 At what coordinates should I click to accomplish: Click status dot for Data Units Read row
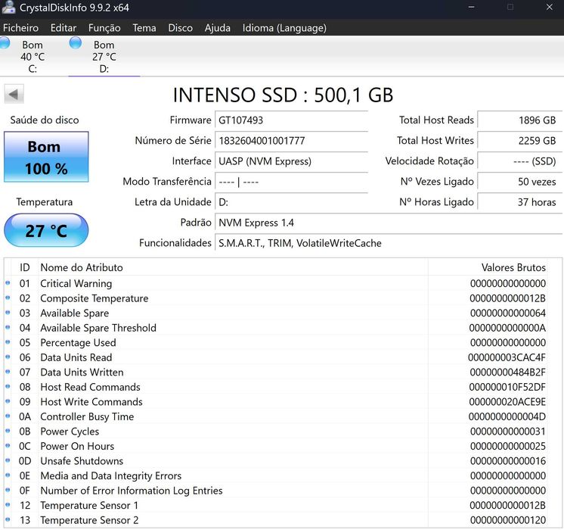pyautogui.click(x=8, y=357)
